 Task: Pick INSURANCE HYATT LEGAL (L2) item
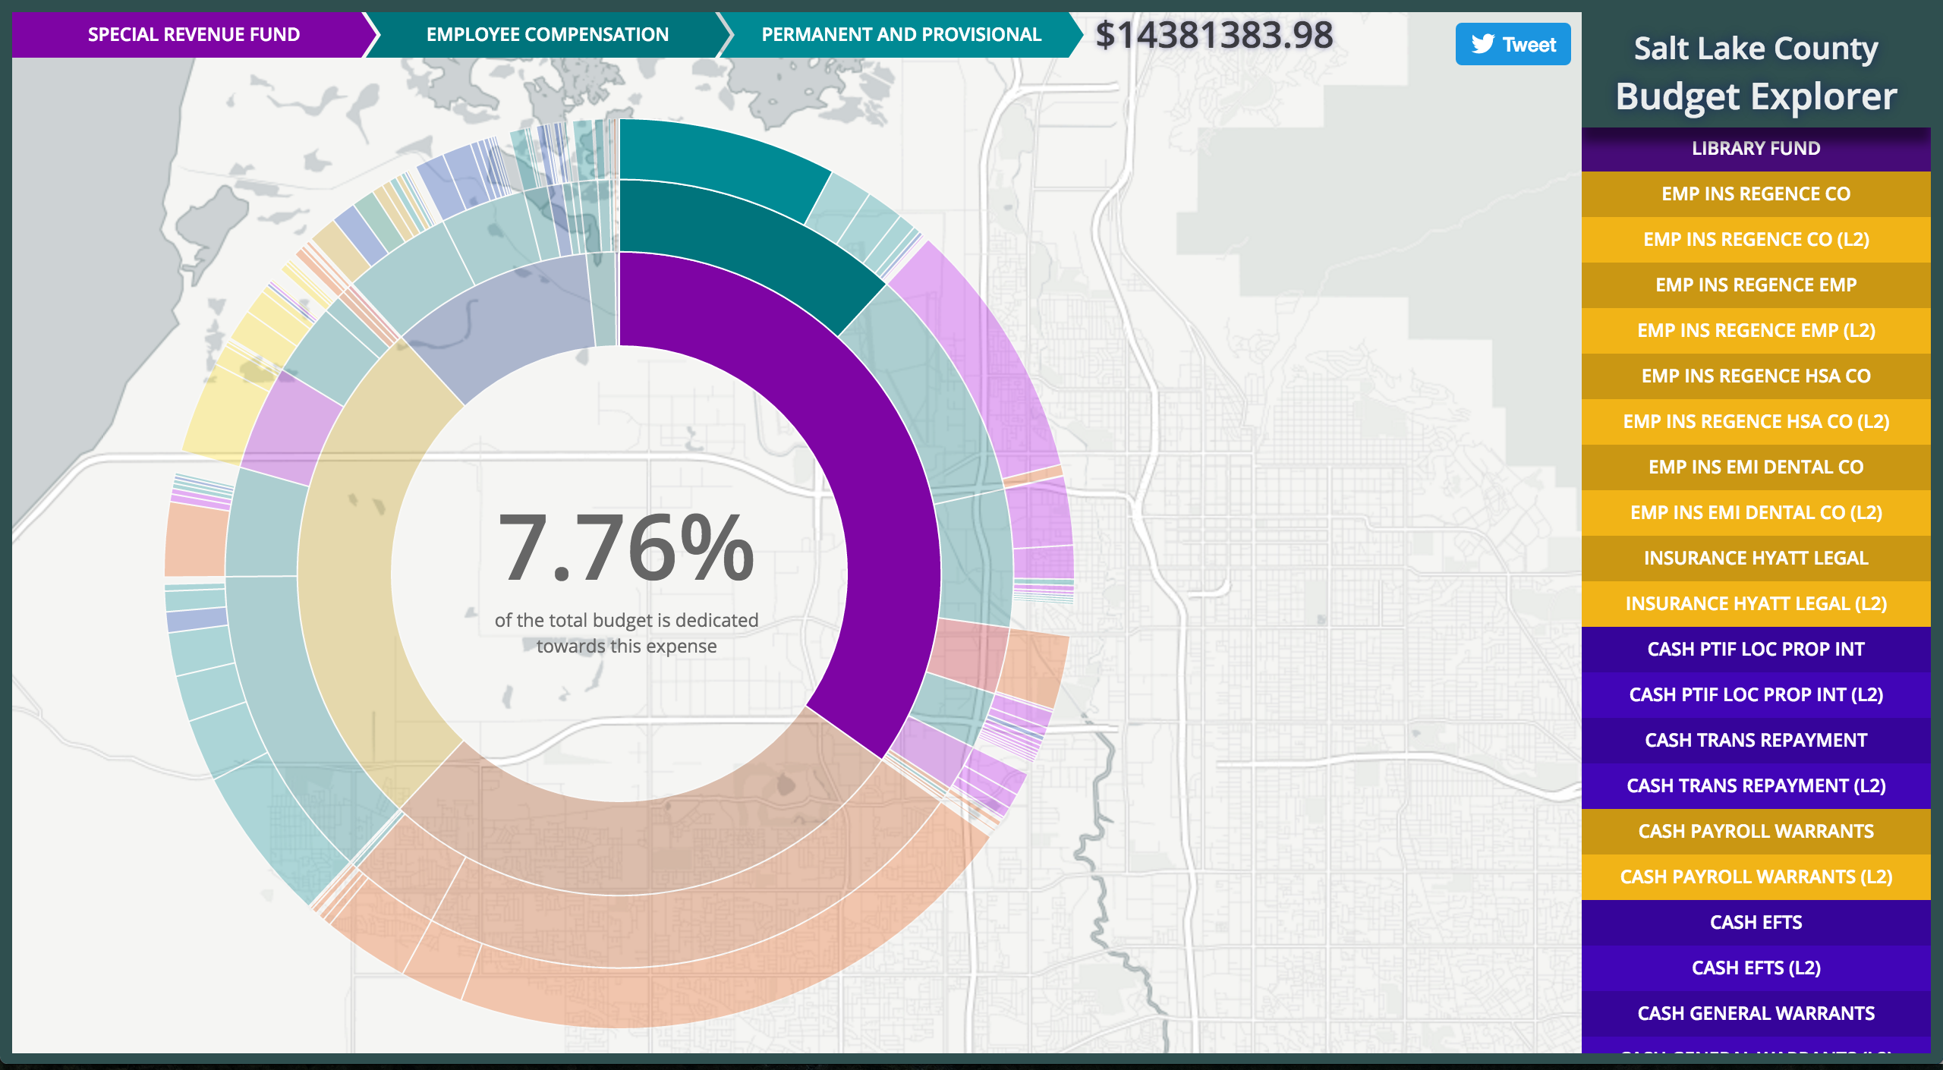(1755, 604)
